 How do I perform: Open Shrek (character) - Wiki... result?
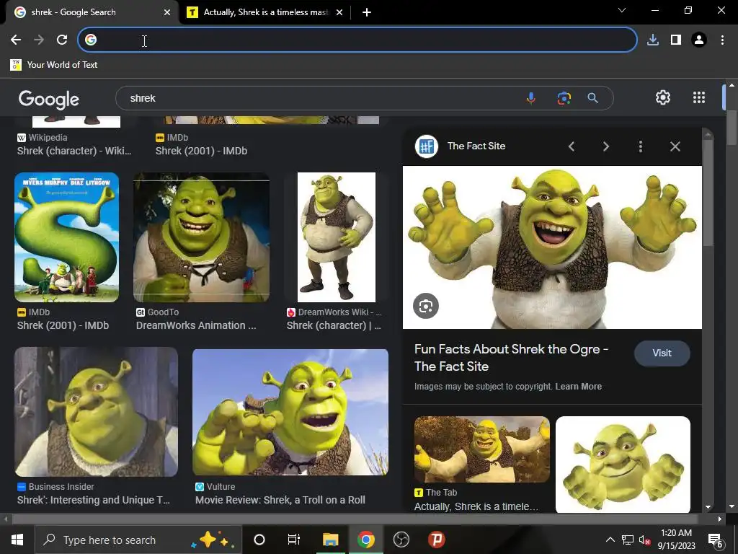[x=74, y=151]
